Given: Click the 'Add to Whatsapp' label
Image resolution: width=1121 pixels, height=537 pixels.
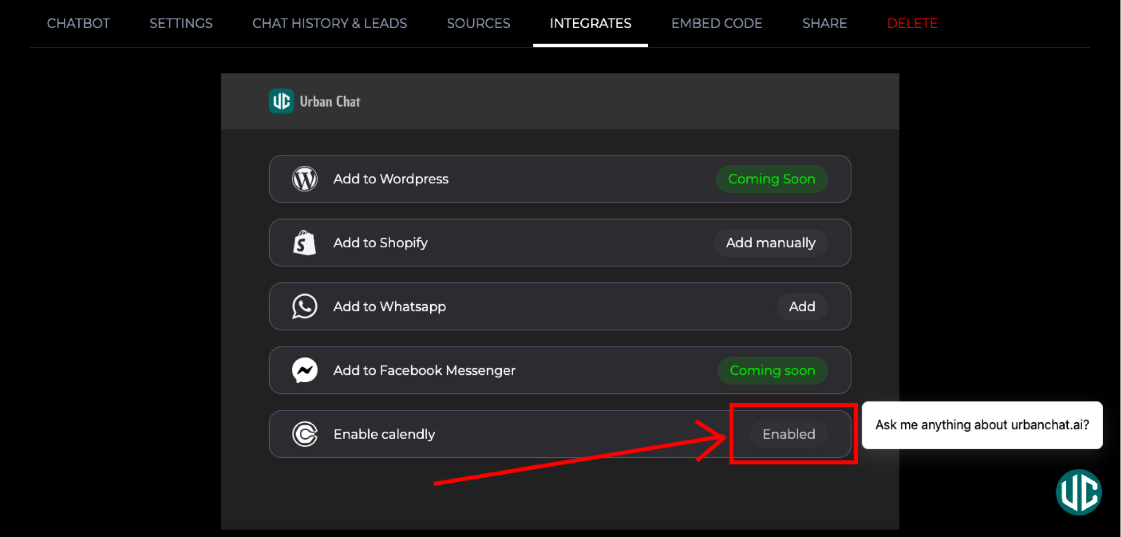Looking at the screenshot, I should click(390, 306).
